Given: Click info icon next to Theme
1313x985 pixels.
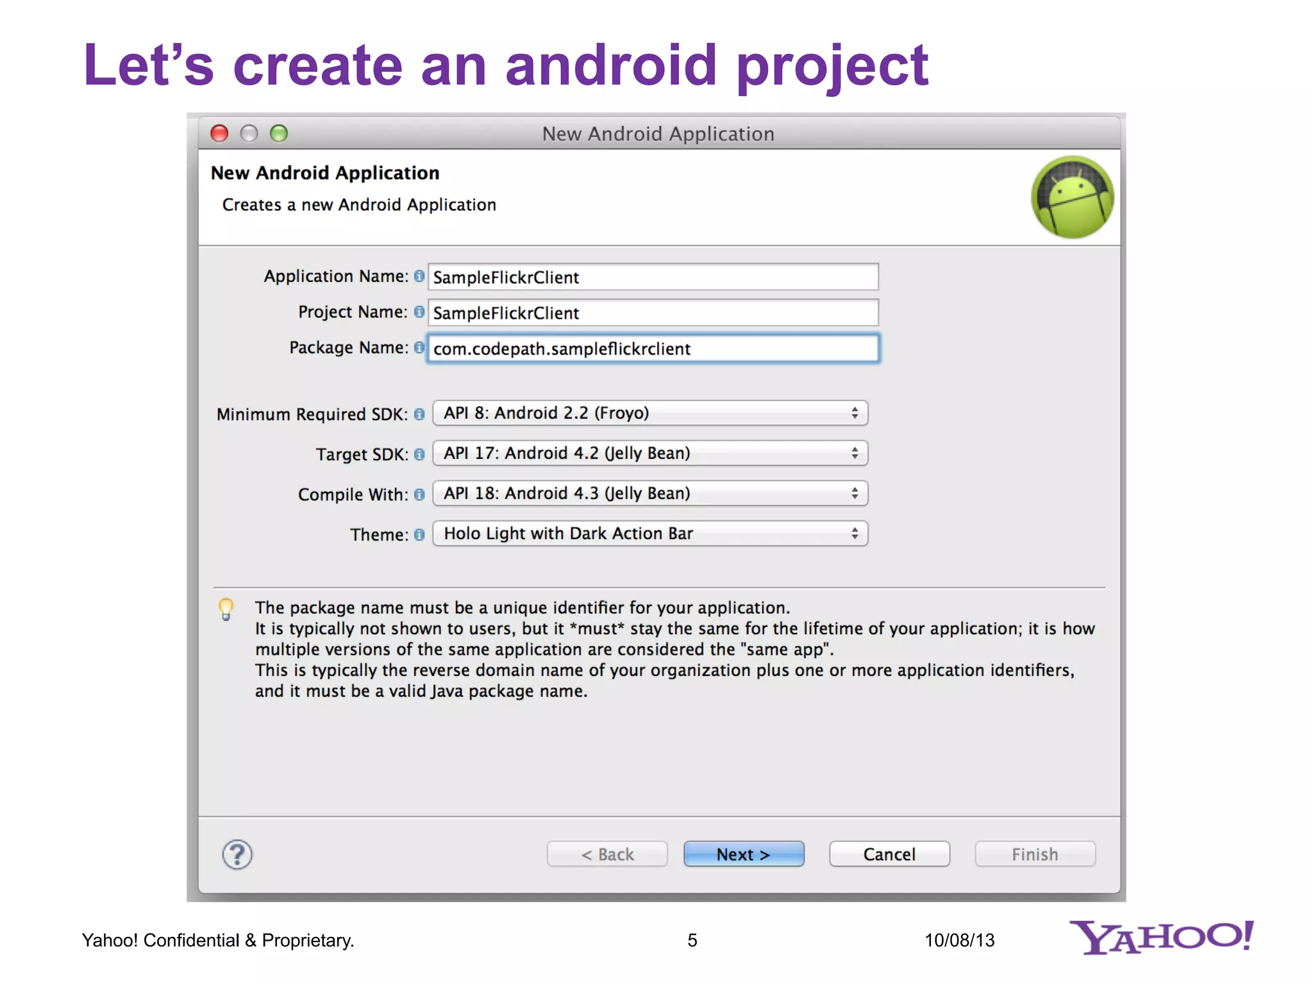Looking at the screenshot, I should click(419, 534).
